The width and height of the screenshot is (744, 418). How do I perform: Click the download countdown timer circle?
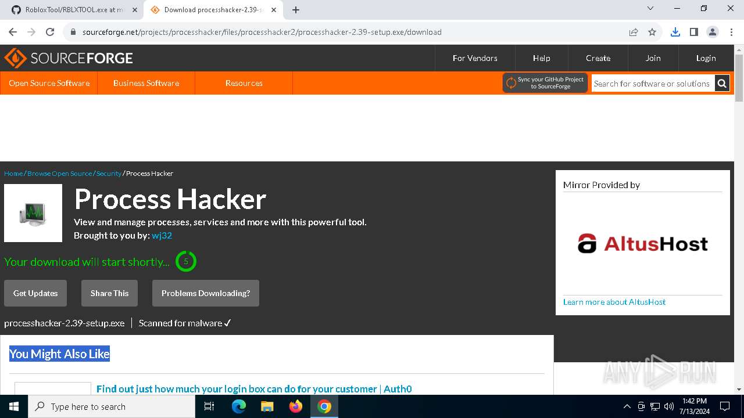[186, 261]
